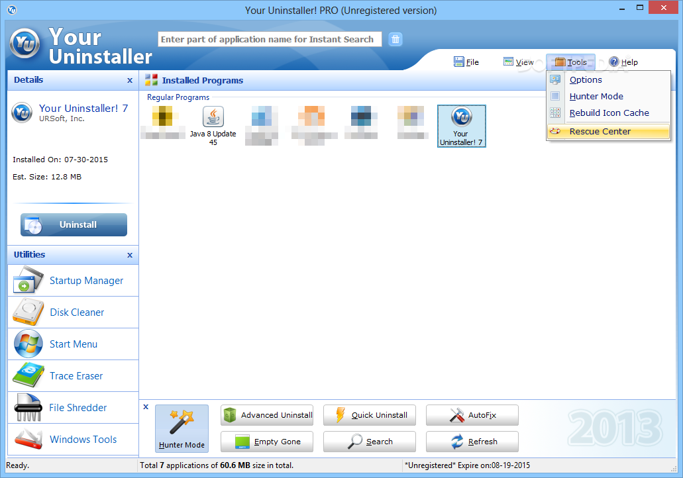Click the AutoFix button
The width and height of the screenshot is (683, 478).
click(x=472, y=415)
